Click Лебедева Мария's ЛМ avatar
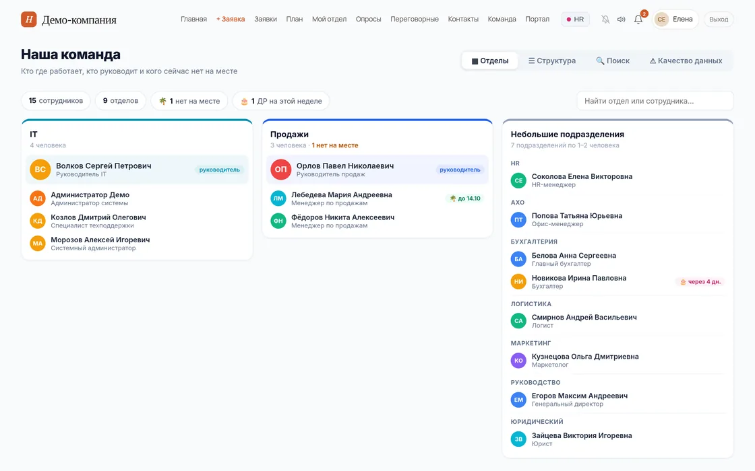 pos(278,198)
